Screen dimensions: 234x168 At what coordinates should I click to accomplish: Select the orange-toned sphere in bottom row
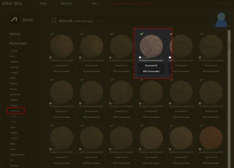point(211,138)
